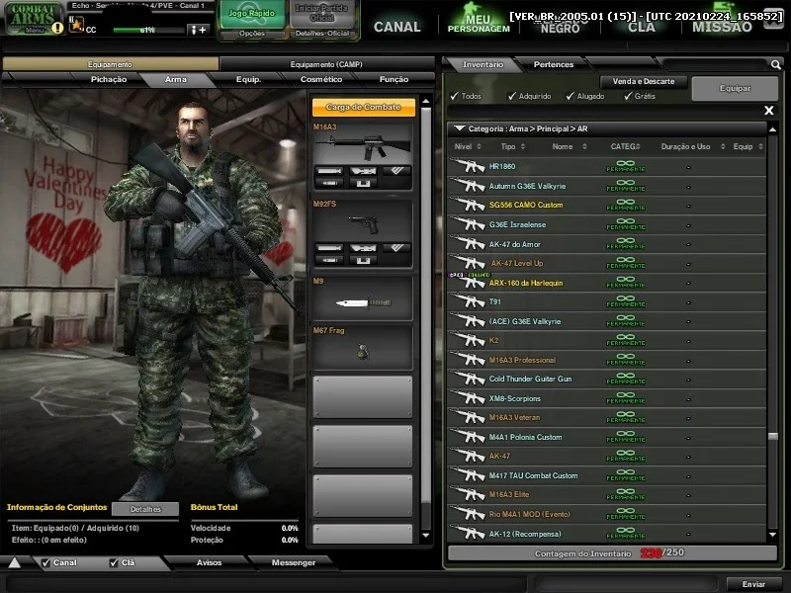Open the Messenger tab
Screen dimensions: 791x593
pos(293,562)
